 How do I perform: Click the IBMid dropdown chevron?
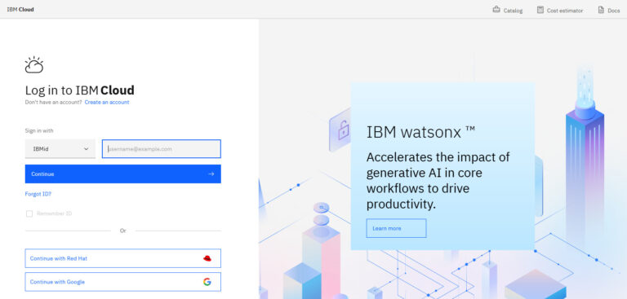(86, 149)
